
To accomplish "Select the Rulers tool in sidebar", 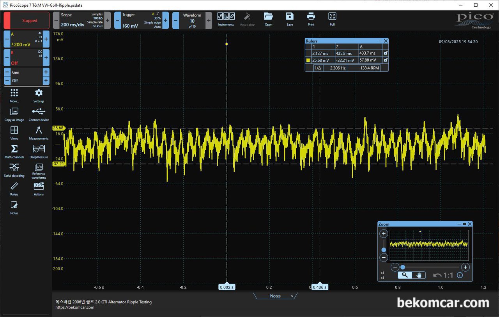I will click(14, 189).
